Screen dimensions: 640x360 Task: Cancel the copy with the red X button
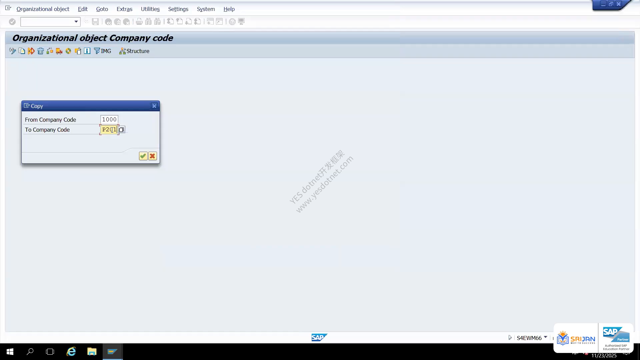pos(153,156)
